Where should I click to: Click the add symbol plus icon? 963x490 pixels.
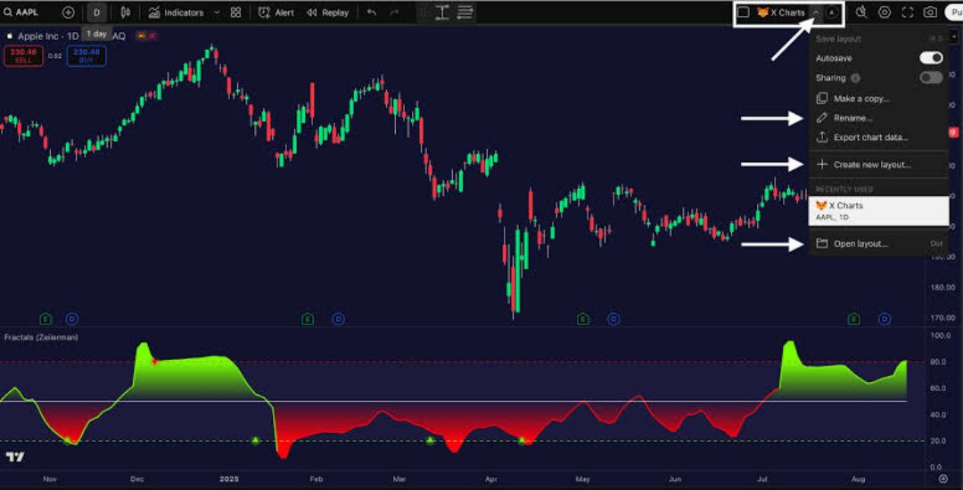[x=68, y=12]
